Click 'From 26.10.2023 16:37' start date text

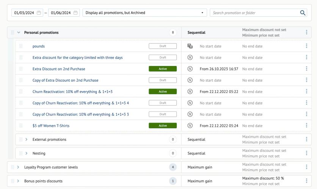tap(219, 69)
